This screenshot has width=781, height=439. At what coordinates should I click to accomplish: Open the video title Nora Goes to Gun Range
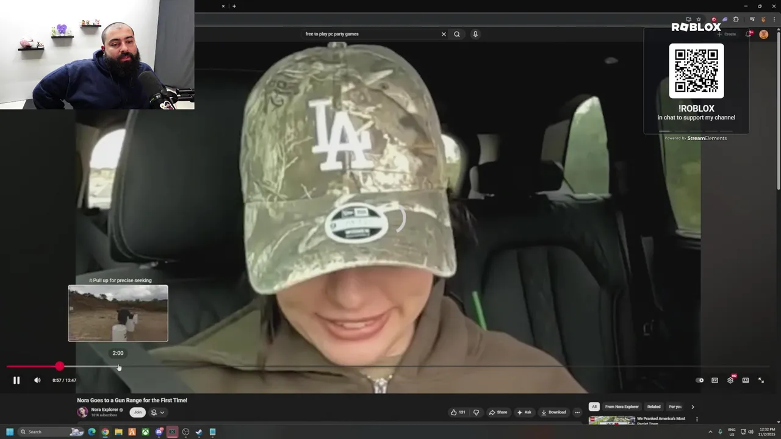132,400
